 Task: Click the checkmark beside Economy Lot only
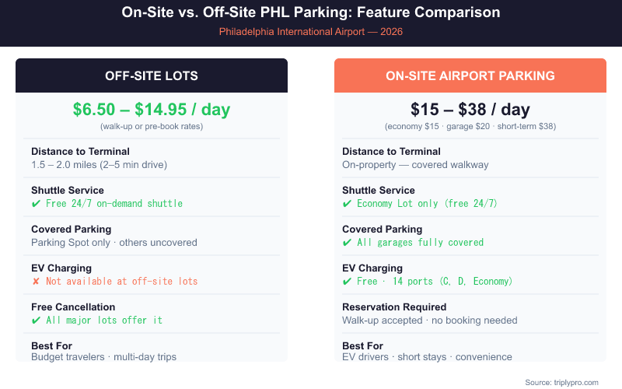pyautogui.click(x=347, y=204)
